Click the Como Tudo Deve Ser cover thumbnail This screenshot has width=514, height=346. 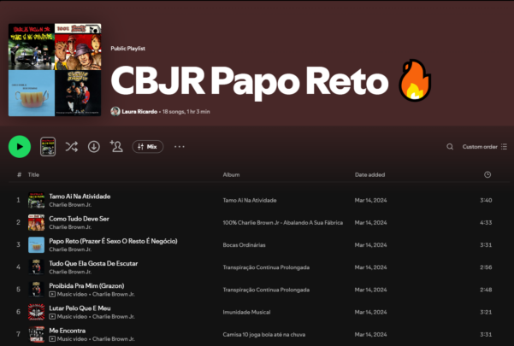point(36,222)
